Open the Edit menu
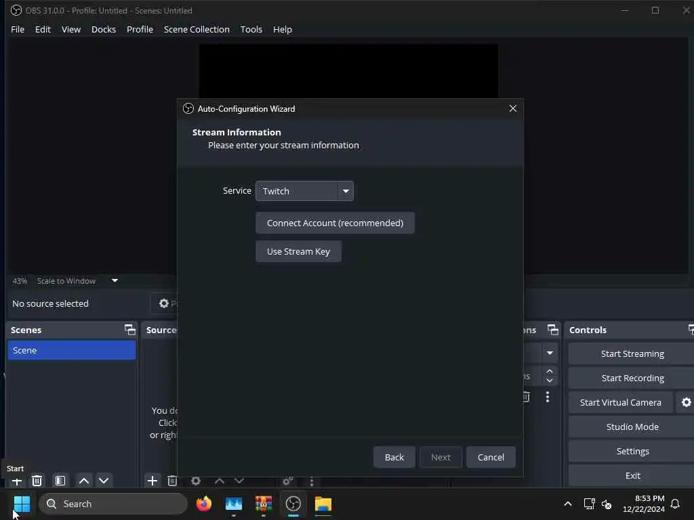The width and height of the screenshot is (694, 520). point(43,29)
